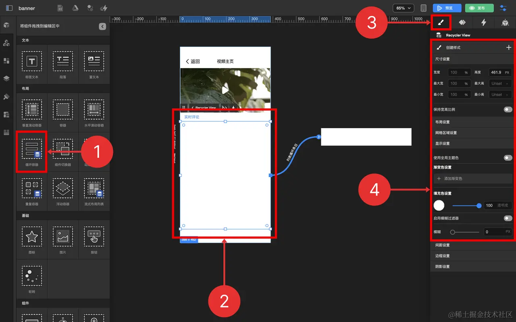The width and height of the screenshot is (516, 322).
Task: Select the 流式布局列表 component
Action: pyautogui.click(x=94, y=191)
